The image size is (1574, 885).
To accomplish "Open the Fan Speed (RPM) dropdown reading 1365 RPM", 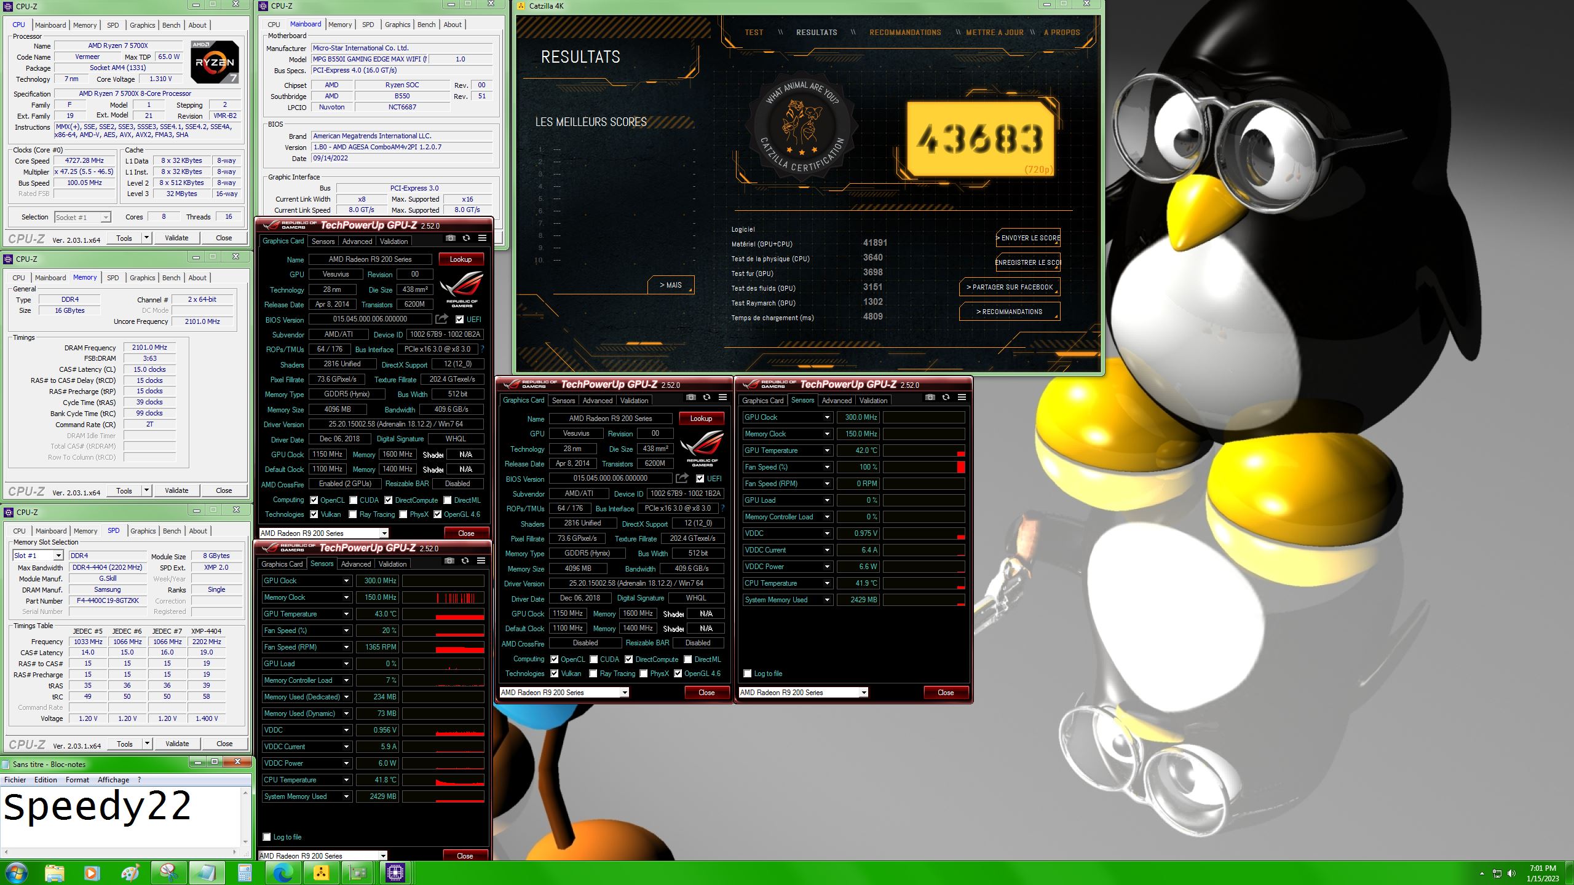I will click(x=346, y=647).
